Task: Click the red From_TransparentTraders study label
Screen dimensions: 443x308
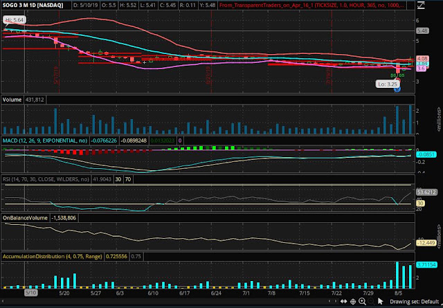Action: [312, 5]
